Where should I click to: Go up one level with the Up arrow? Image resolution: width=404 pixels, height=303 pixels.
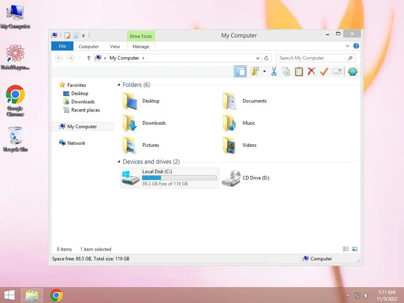(89, 58)
